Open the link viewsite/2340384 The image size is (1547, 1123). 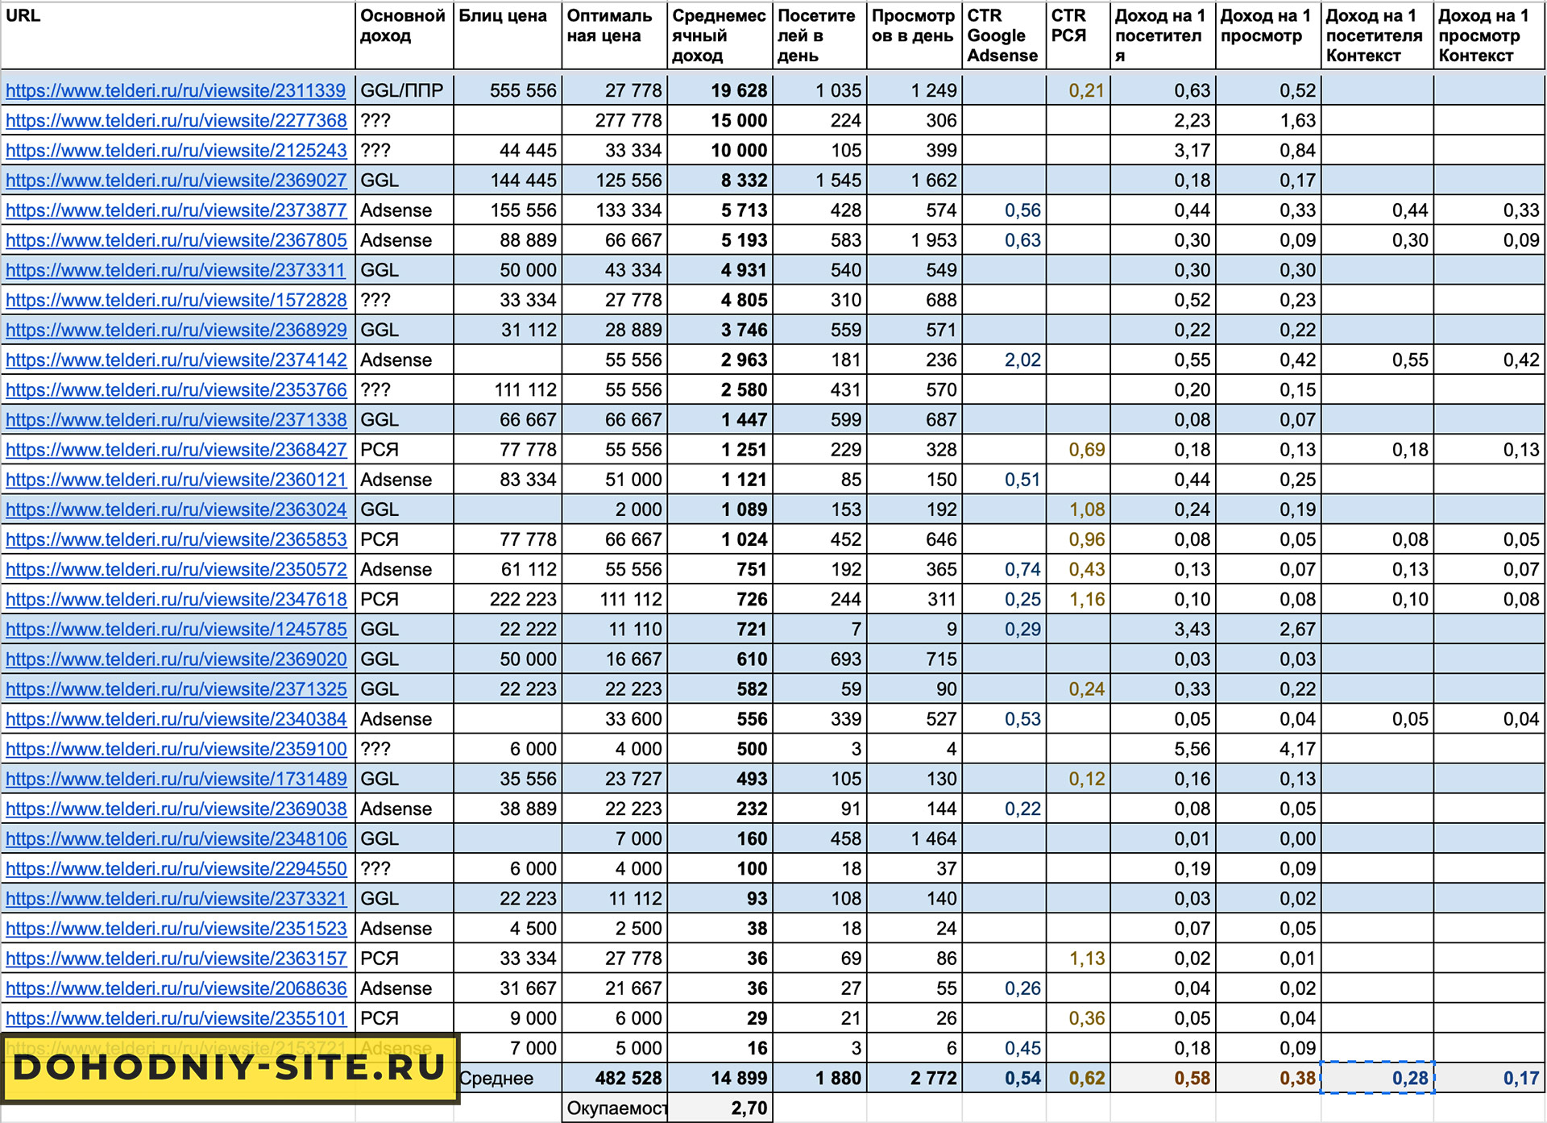pos(176,718)
